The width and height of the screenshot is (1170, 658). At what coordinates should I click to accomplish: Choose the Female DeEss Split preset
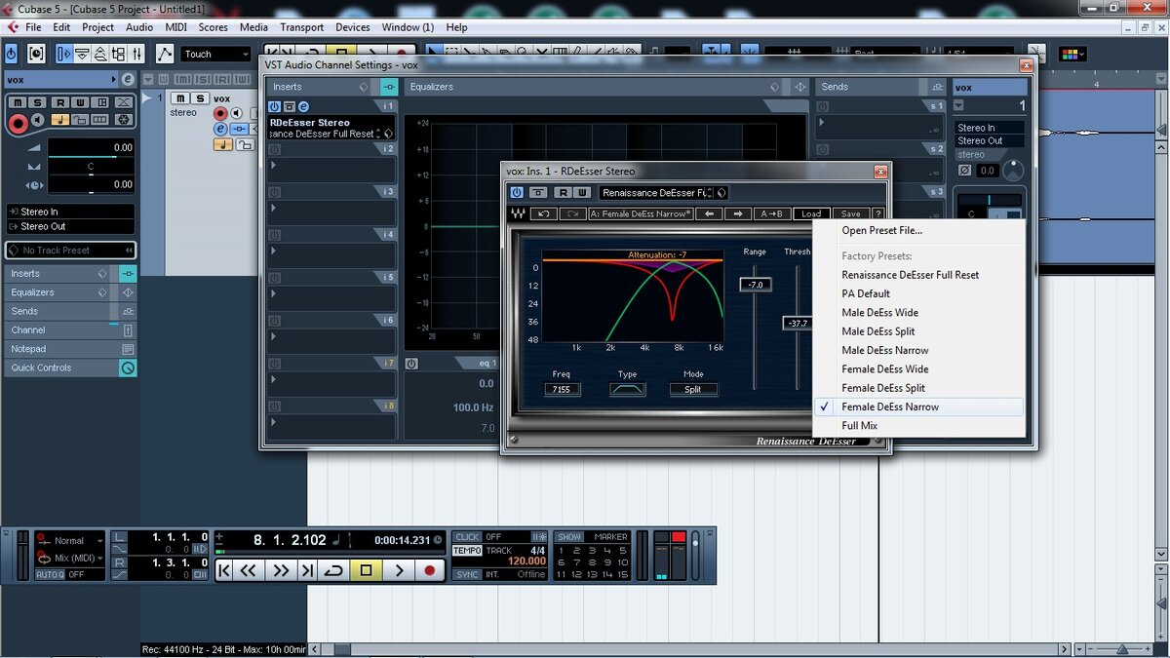click(883, 388)
